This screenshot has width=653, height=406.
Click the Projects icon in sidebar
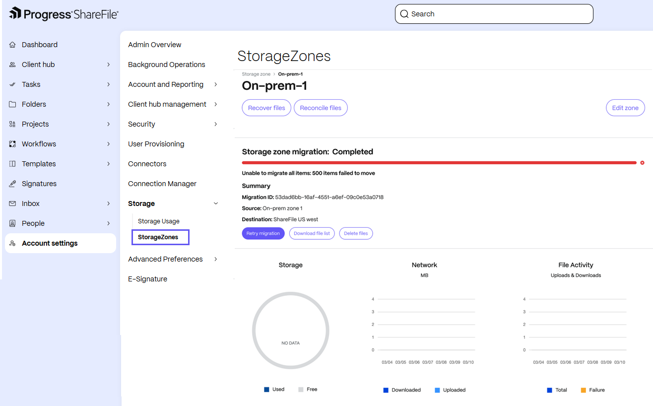point(12,124)
